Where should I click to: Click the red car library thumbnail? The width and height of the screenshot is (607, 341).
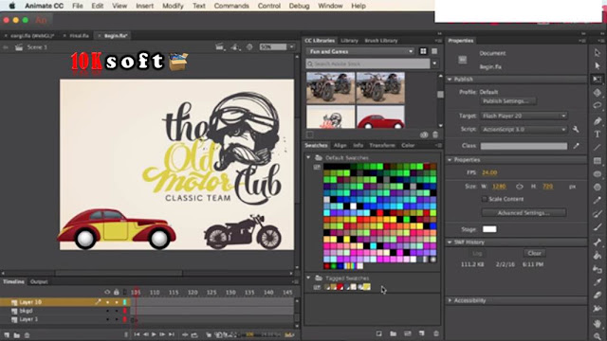click(x=380, y=117)
